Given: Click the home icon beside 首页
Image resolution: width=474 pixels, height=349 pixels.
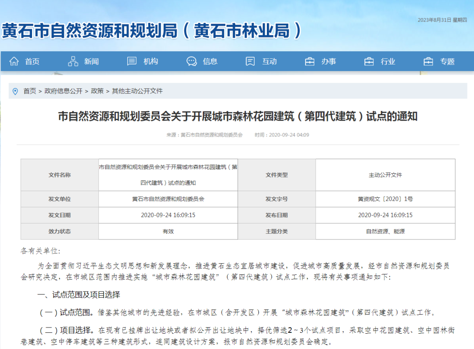Looking at the screenshot, I should [14, 61].
